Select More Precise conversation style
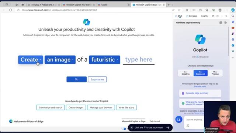Screen dimensions: 236x133 (215, 73)
